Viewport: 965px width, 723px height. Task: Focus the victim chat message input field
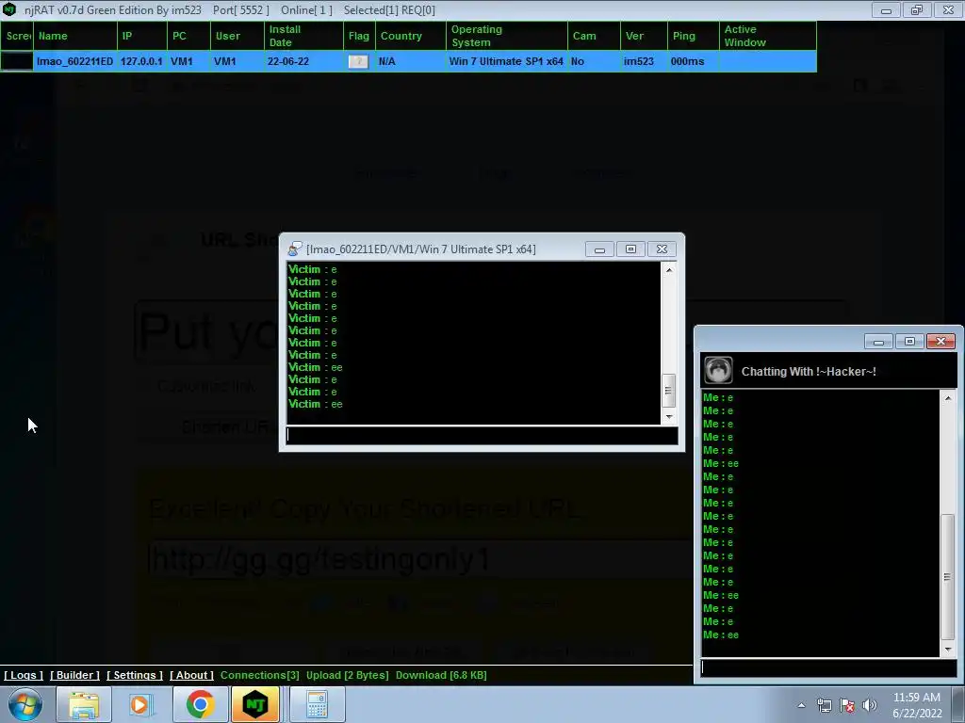point(482,435)
